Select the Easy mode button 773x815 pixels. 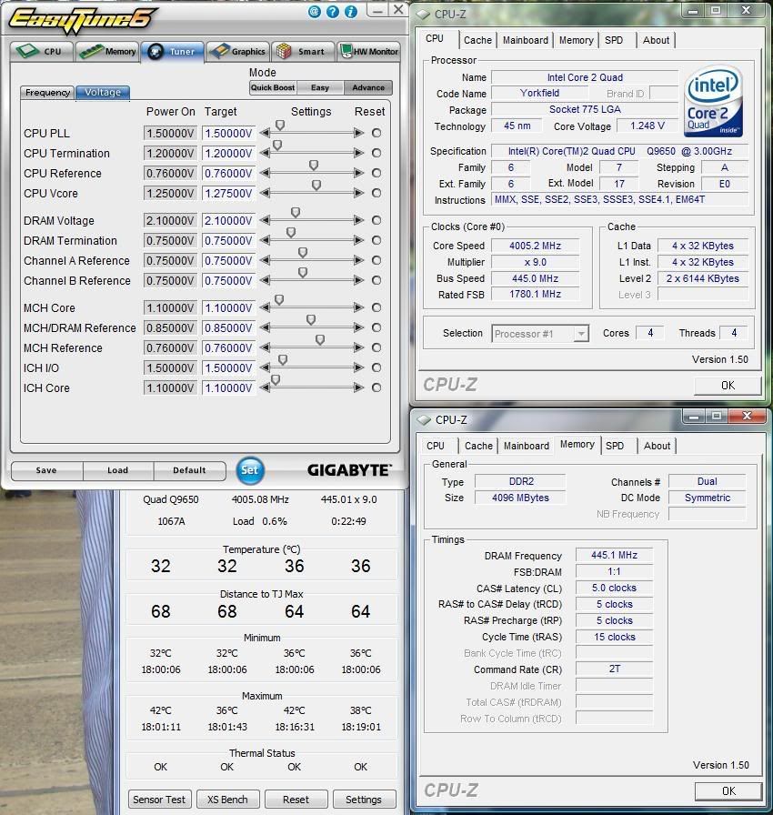coord(320,87)
